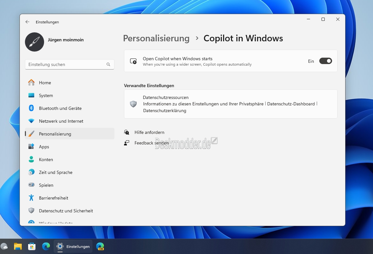
Task: Open the Datenschutzerklärung link
Action: [165, 111]
